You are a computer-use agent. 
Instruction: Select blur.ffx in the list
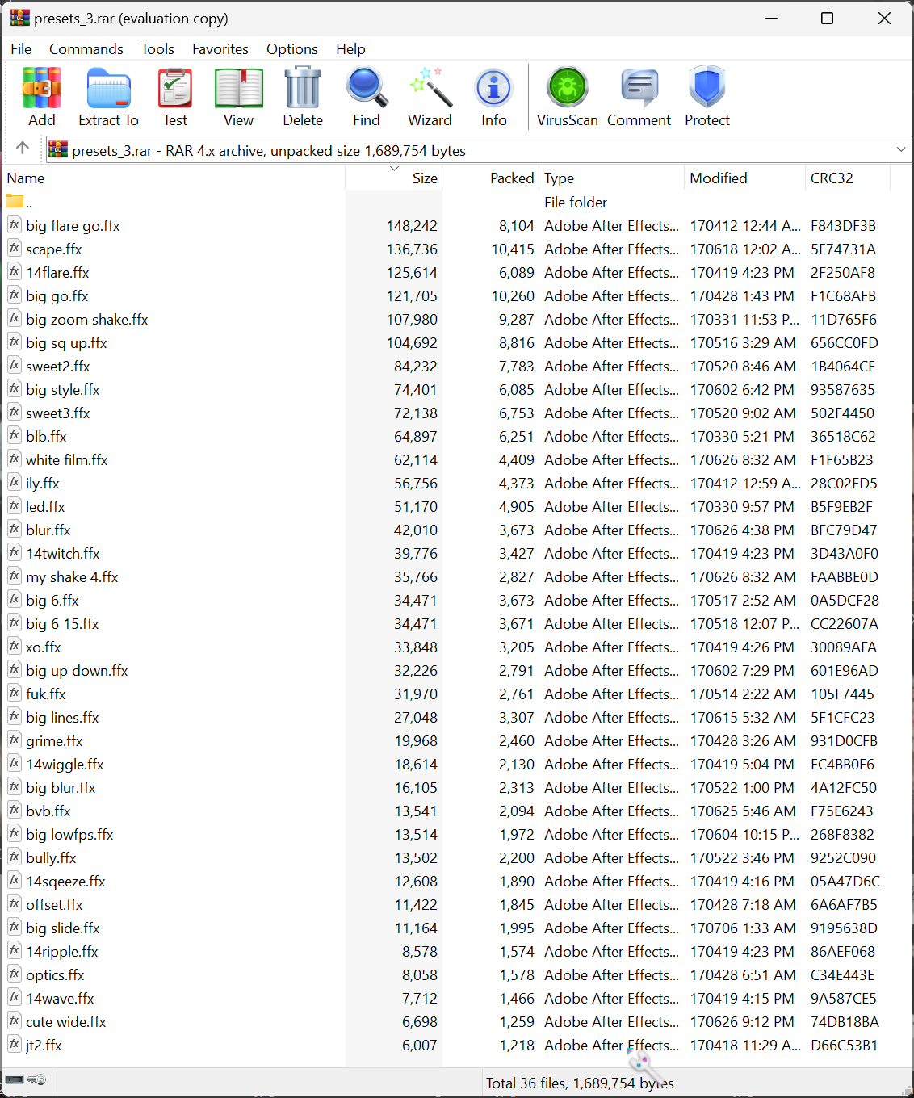pos(48,530)
